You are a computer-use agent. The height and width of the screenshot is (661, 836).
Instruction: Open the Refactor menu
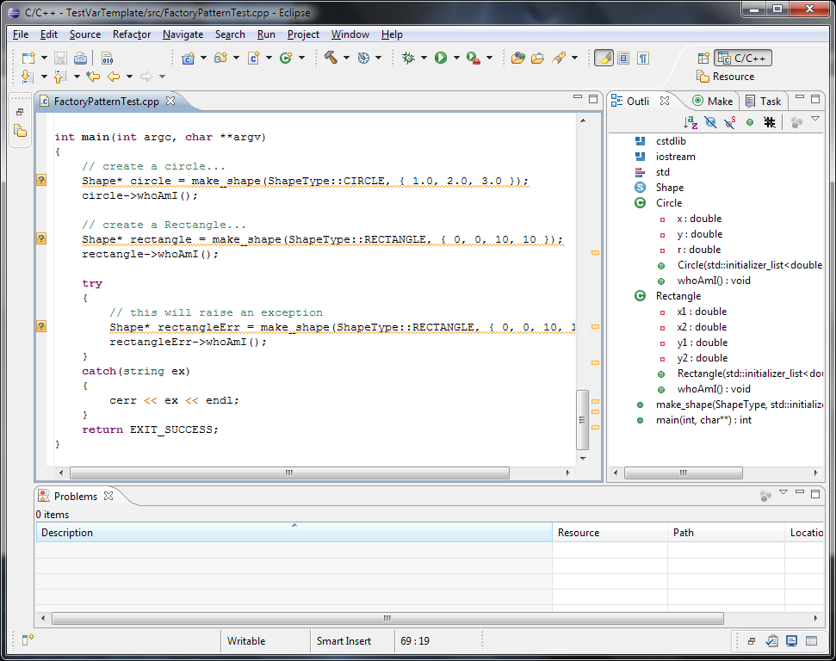tap(132, 34)
